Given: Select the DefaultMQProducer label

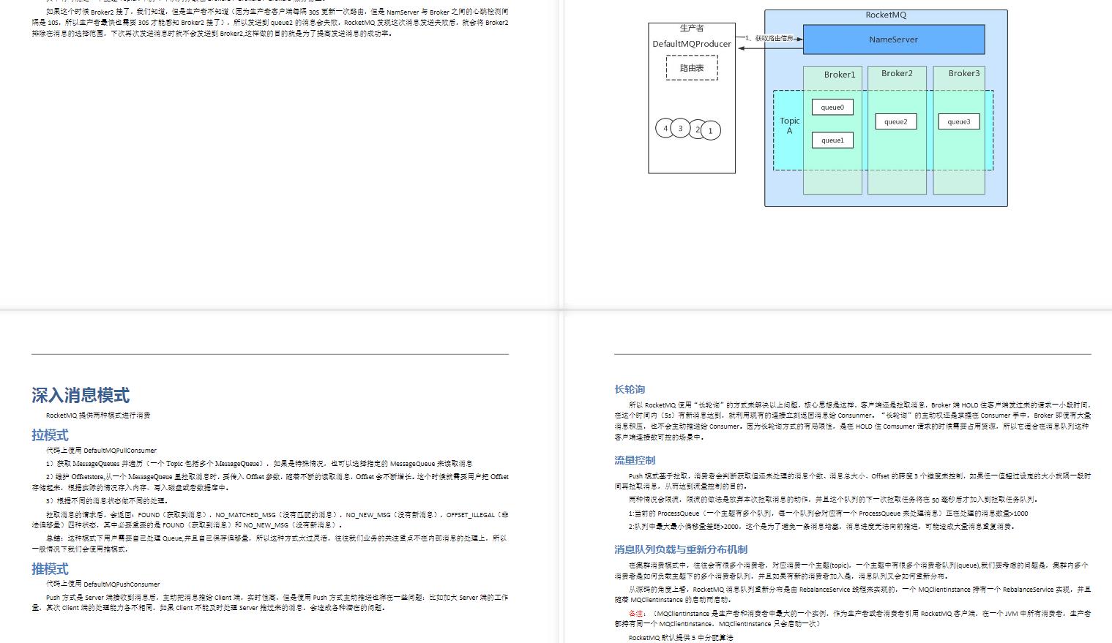Looking at the screenshot, I should coord(692,44).
